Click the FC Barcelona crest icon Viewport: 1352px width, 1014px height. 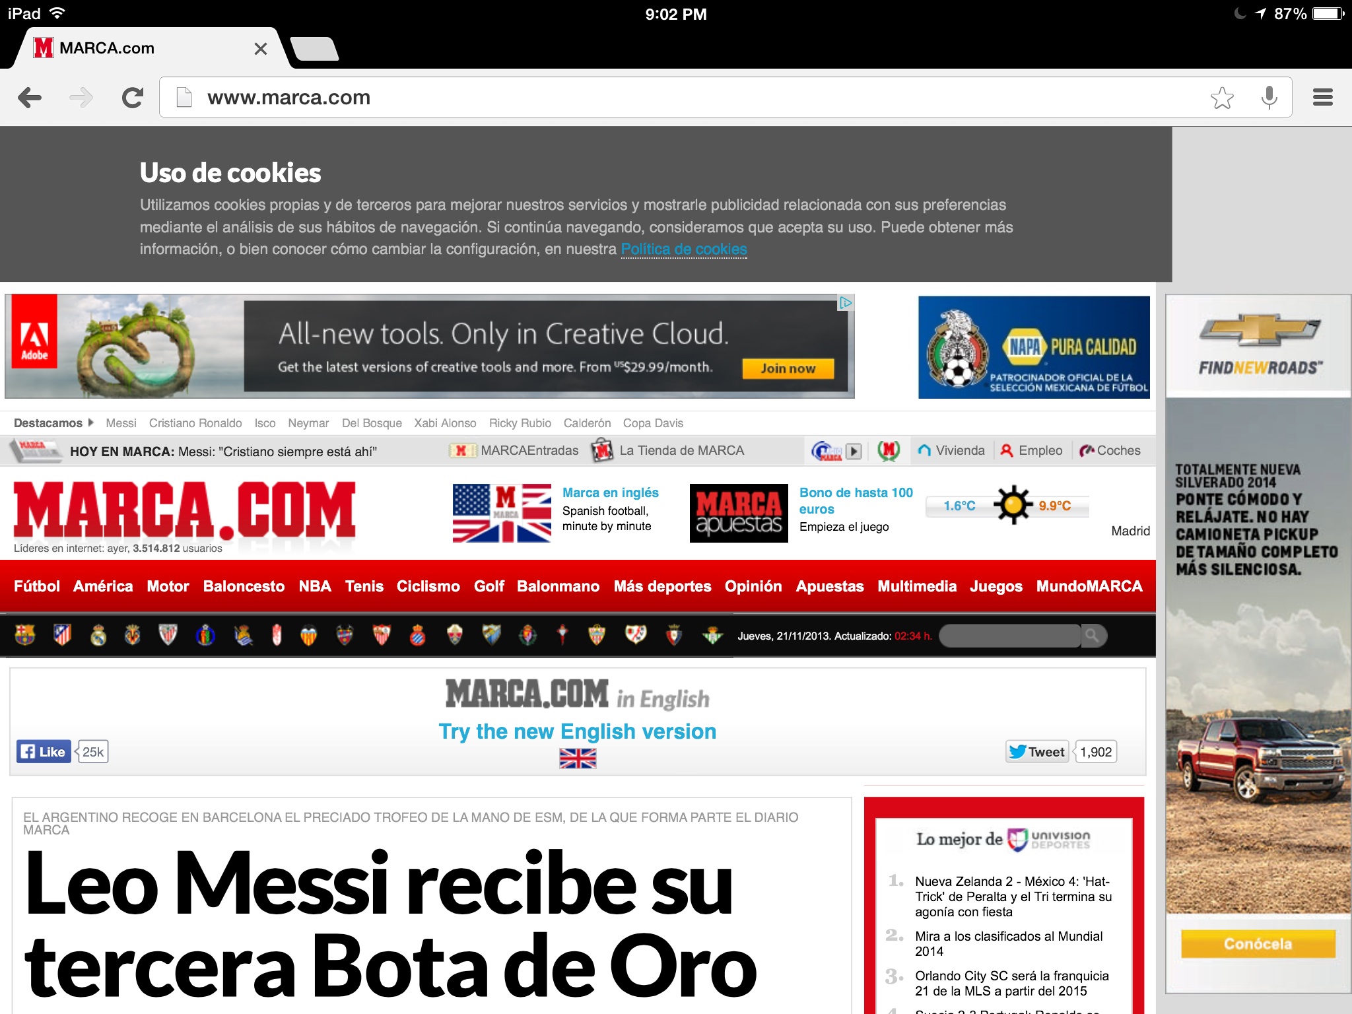[25, 635]
